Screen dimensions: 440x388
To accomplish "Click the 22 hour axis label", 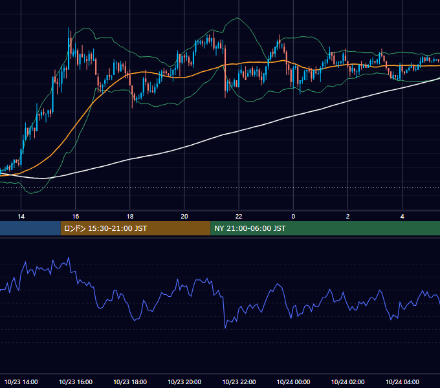I will (239, 217).
